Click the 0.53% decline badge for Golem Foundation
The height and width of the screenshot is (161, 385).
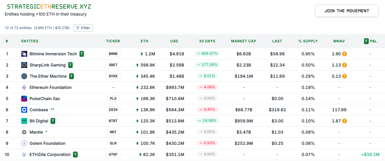(x=207, y=143)
